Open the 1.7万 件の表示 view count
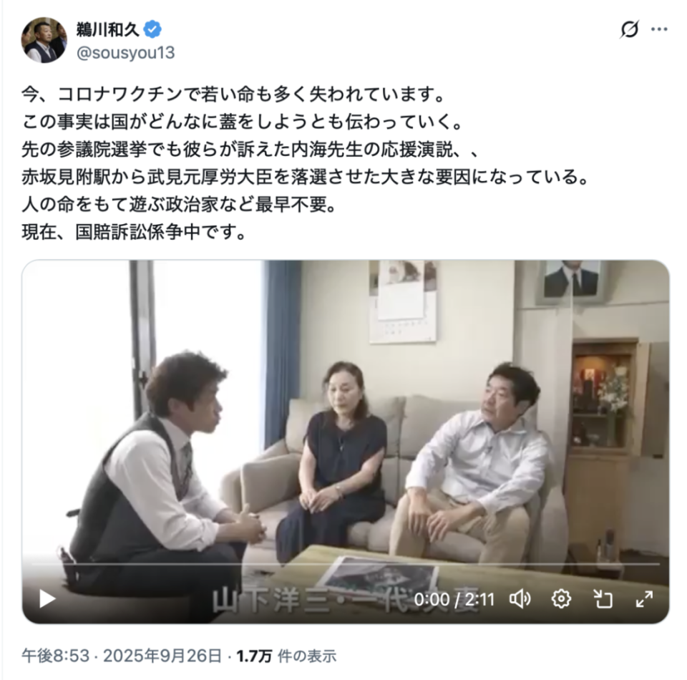 (286, 656)
